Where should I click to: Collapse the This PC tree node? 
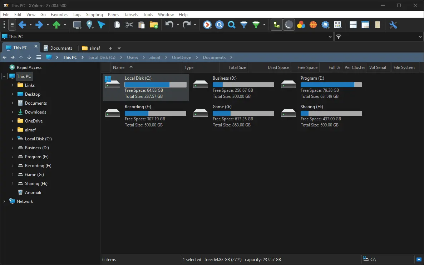pos(4,76)
